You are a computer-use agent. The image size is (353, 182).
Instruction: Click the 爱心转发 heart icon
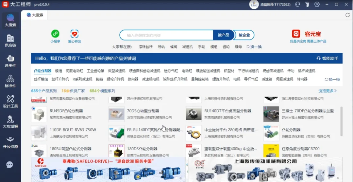[x=75, y=34]
